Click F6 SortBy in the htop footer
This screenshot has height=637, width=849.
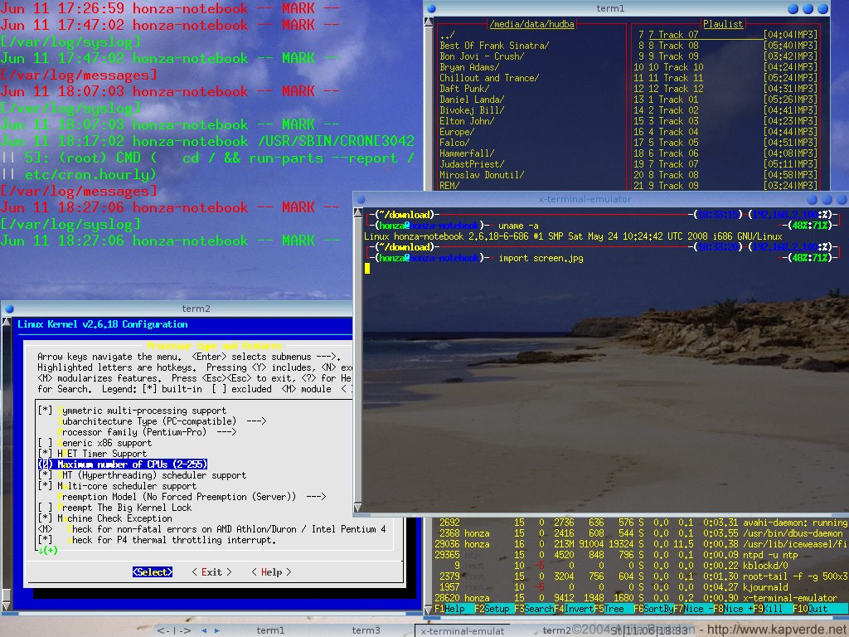(x=653, y=609)
